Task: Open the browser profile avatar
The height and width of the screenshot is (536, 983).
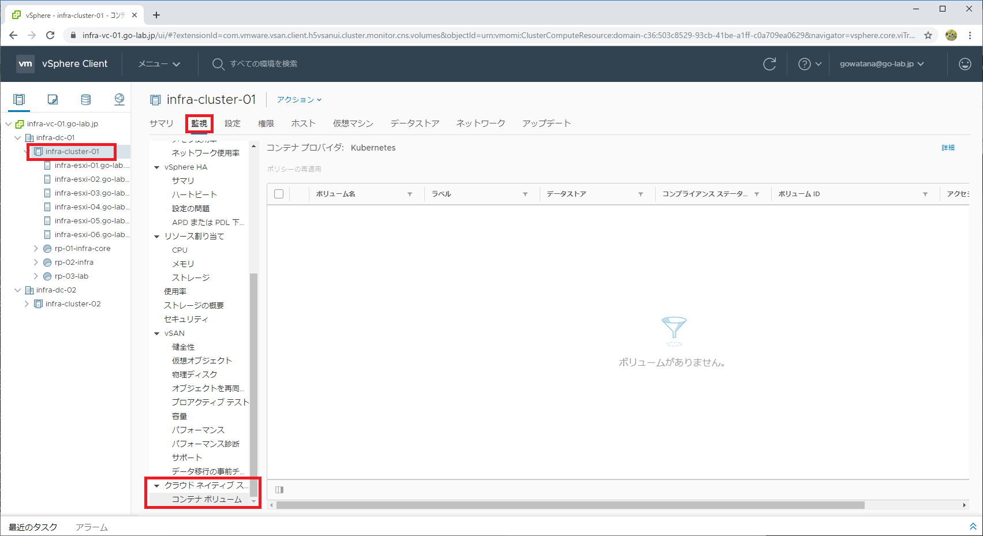Action: [x=951, y=35]
